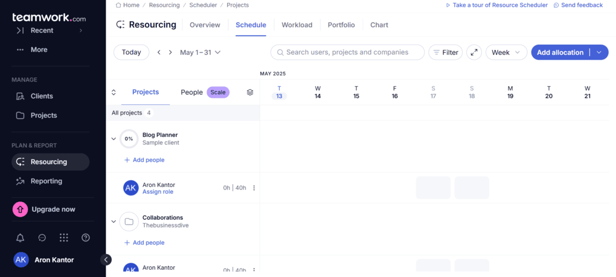The image size is (616, 277).
Task: Open Clients in the sidebar
Action: (42, 96)
